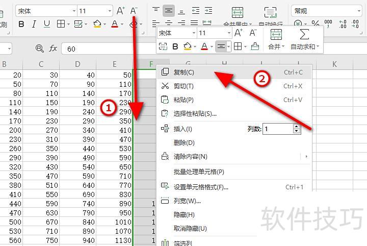This screenshot has height=246, width=367.
Task: Click the decrease decimal places icon
Action: coord(355,24)
